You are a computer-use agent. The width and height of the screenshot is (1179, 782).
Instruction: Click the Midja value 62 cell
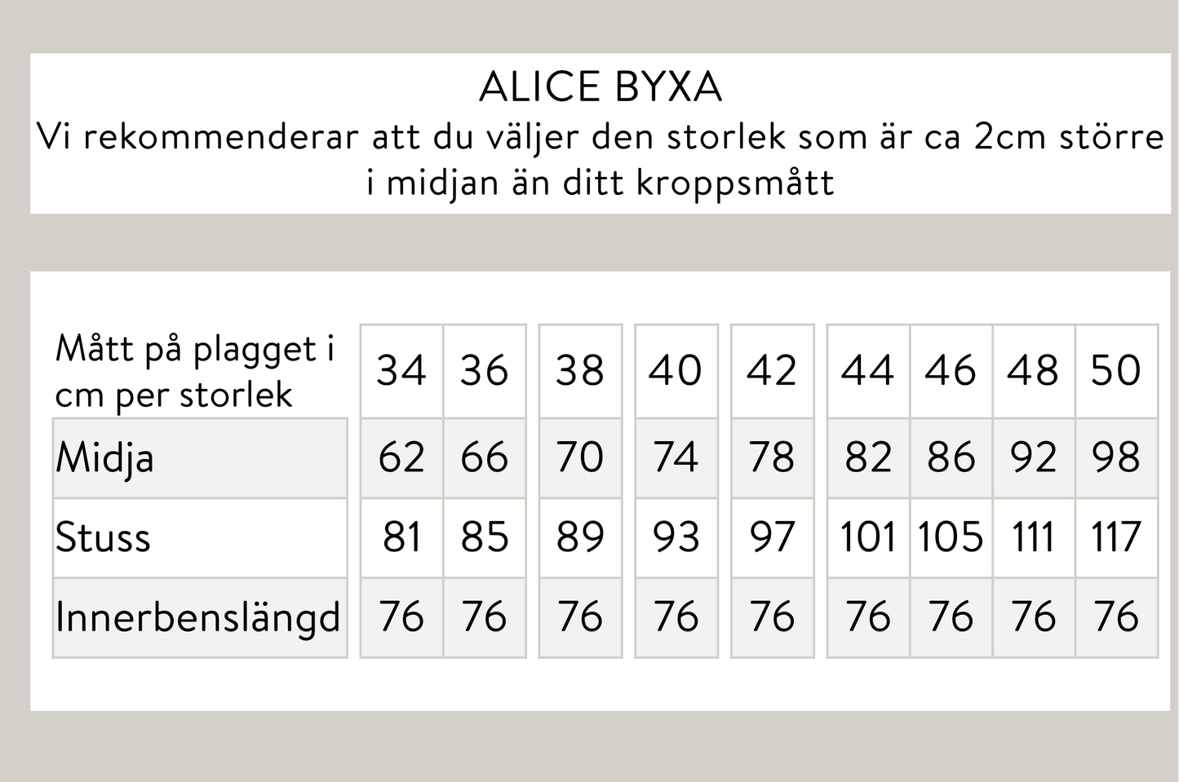401,457
